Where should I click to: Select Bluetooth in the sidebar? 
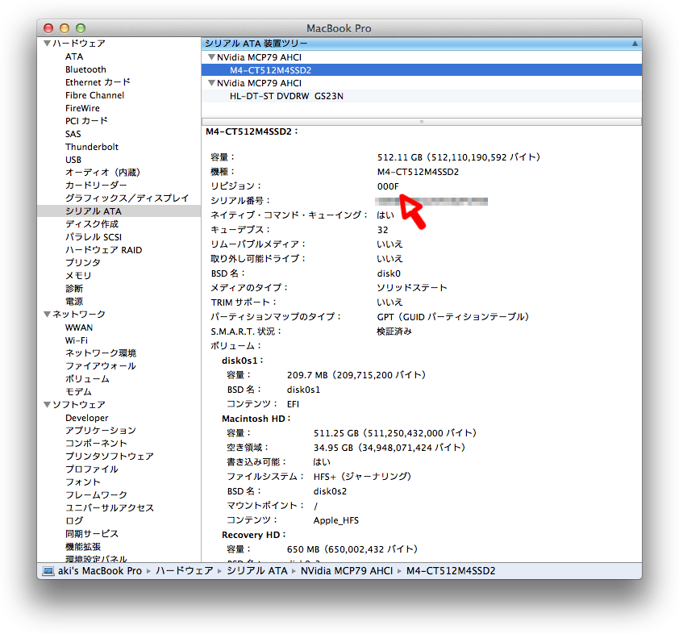(x=85, y=69)
